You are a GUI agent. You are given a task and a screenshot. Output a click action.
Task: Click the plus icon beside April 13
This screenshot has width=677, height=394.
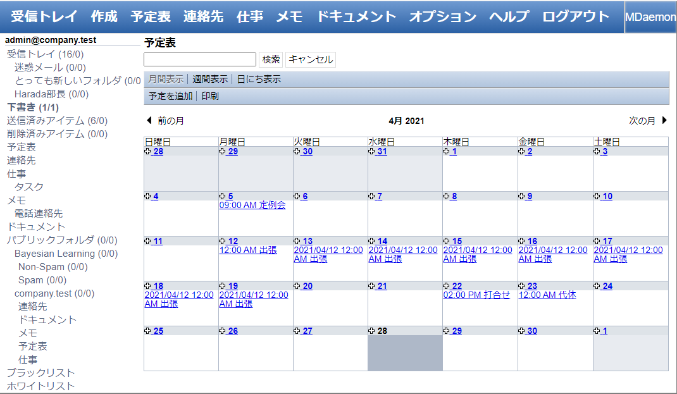point(297,242)
